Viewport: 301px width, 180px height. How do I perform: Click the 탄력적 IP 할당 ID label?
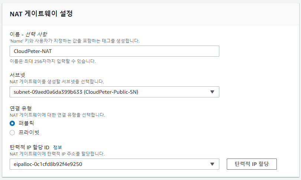click(29, 147)
